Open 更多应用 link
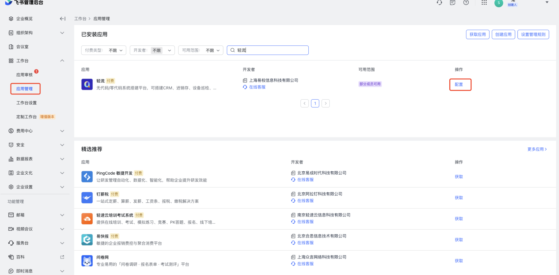Screen dimensions: 559x275 [537, 149]
